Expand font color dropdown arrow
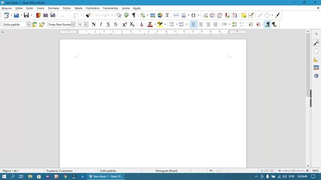321x180 pixels. [155, 24]
